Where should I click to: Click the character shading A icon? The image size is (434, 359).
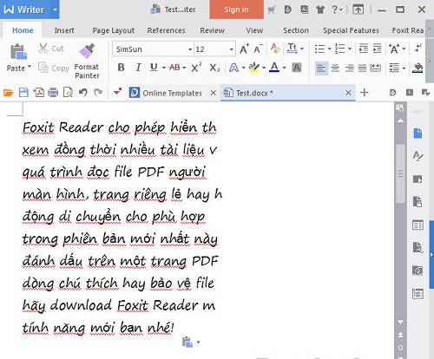pos(297,68)
